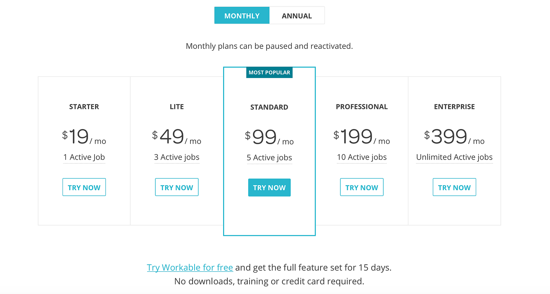
Task: Switch to the Monthly billing tab
Action: [242, 15]
